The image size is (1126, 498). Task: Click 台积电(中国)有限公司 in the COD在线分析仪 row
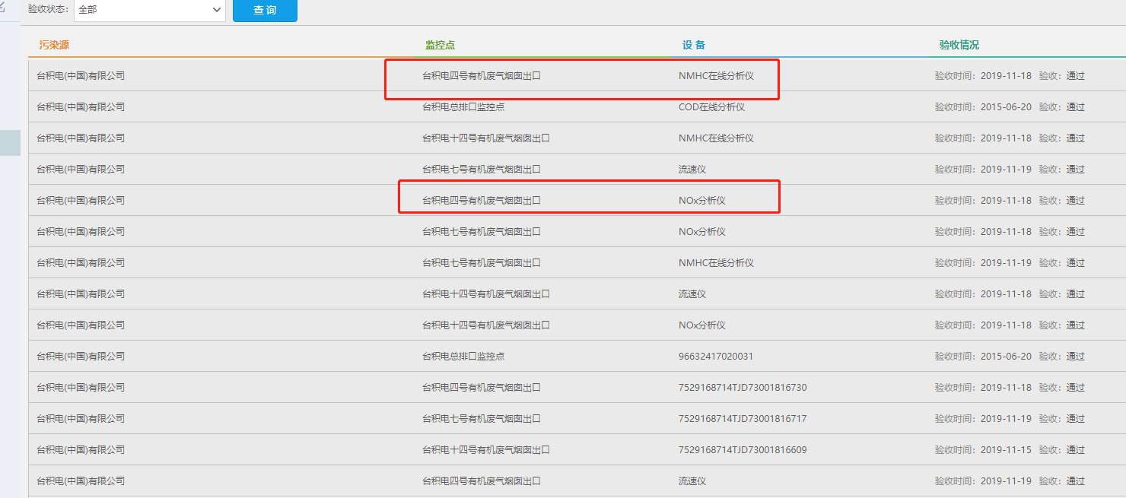click(x=81, y=107)
